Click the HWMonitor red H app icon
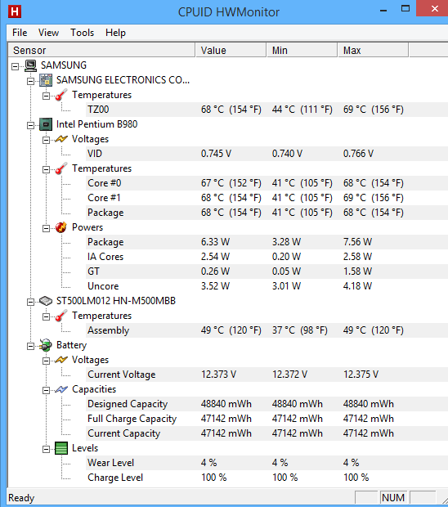Image resolution: width=448 pixels, height=507 pixels. [15, 11]
